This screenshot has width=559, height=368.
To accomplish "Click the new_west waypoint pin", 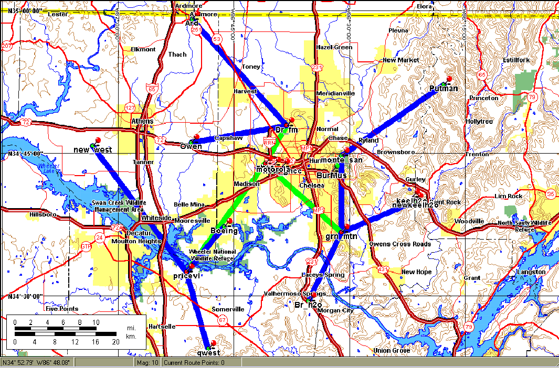I will tap(96, 143).
